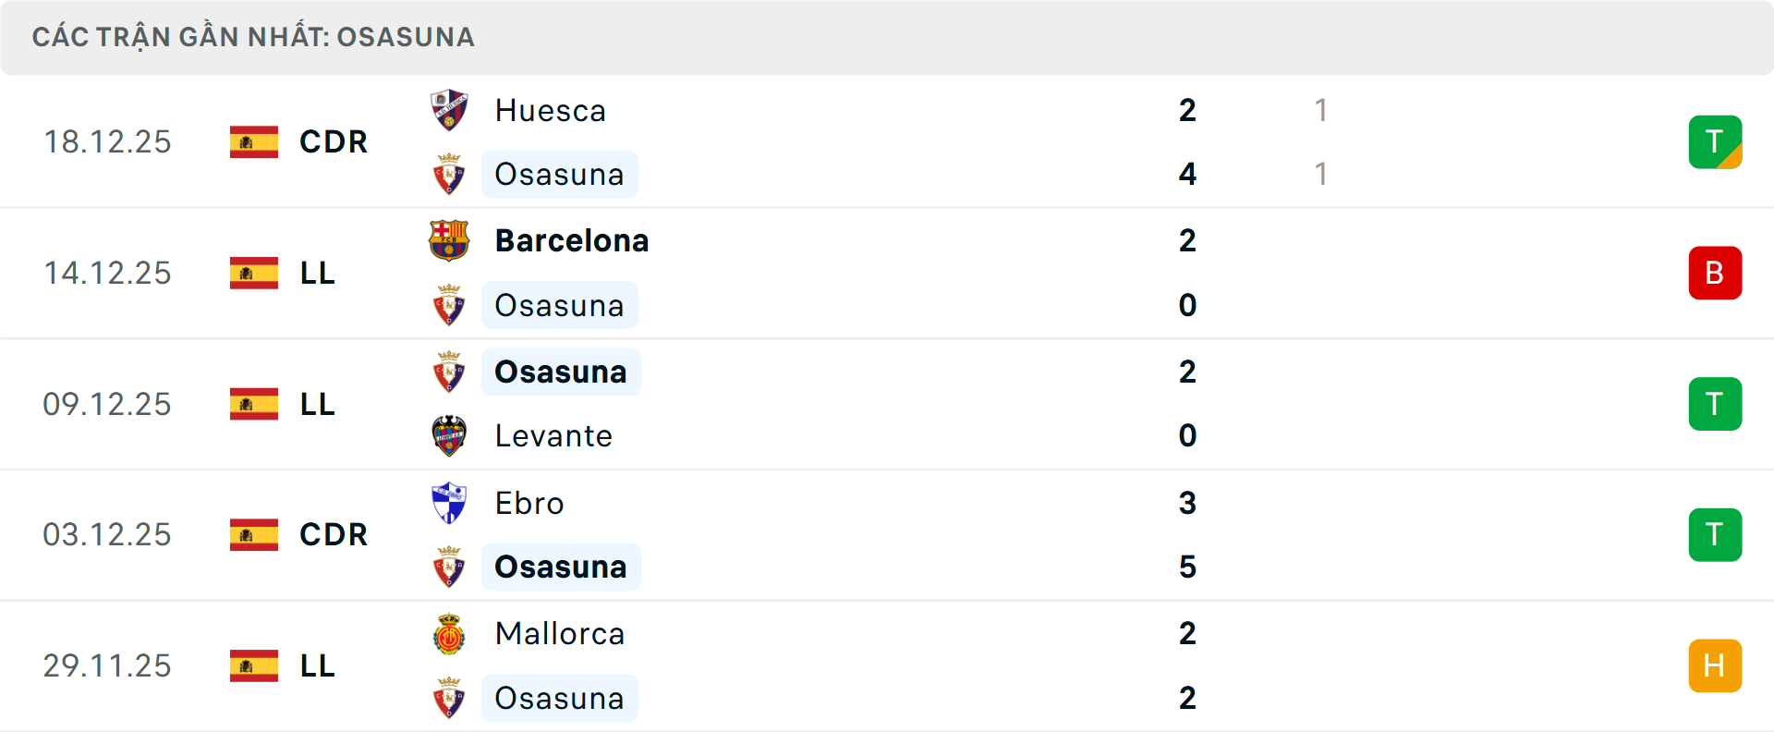The height and width of the screenshot is (732, 1774).
Task: Click the Spain flag beside LL on 14.12.25
Action: 252,273
